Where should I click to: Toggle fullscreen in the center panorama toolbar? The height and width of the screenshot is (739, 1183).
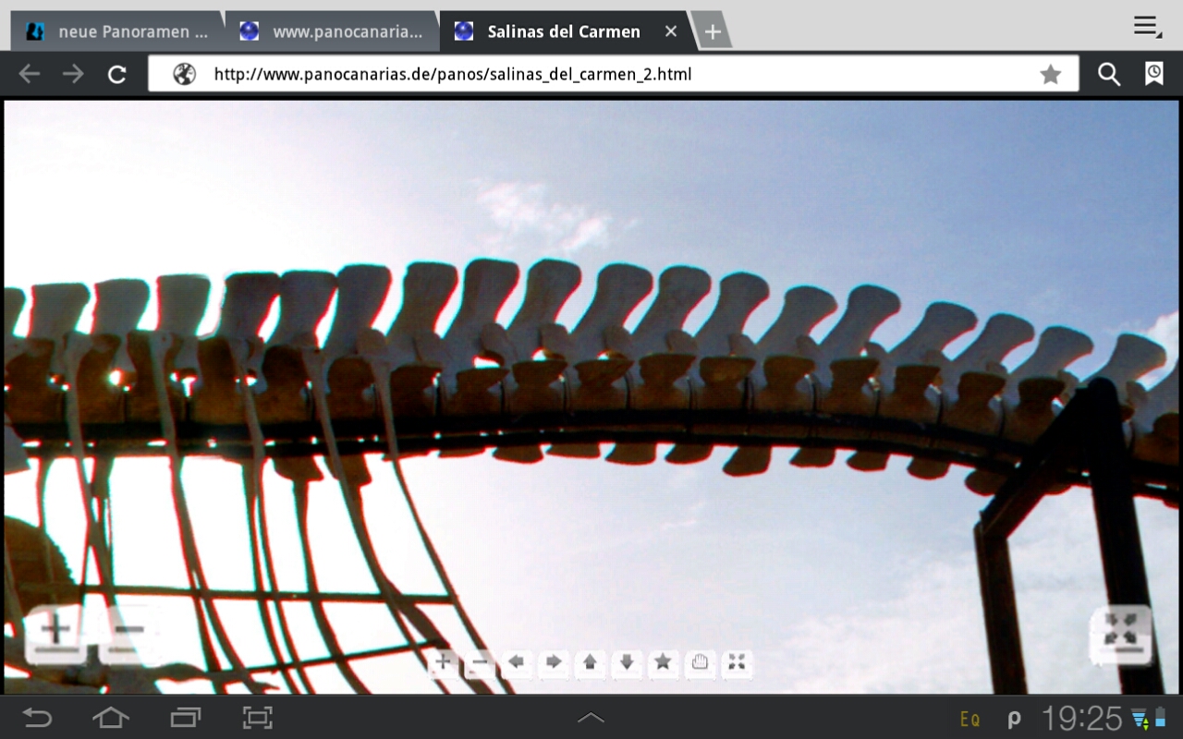pyautogui.click(x=737, y=662)
